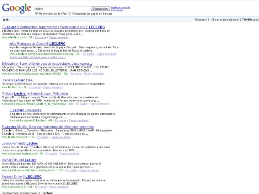Open Le mouvement E.Leclerc result
The width and height of the screenshot is (259, 194).
[x=20, y=143]
